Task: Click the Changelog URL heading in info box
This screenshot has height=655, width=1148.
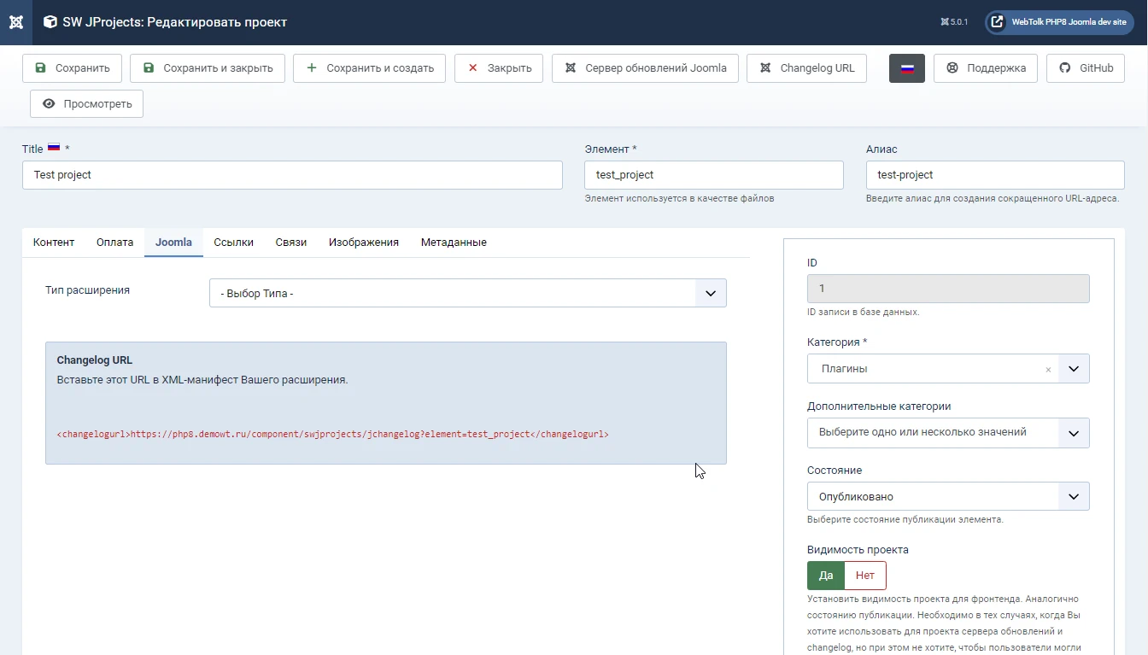Action: point(95,360)
